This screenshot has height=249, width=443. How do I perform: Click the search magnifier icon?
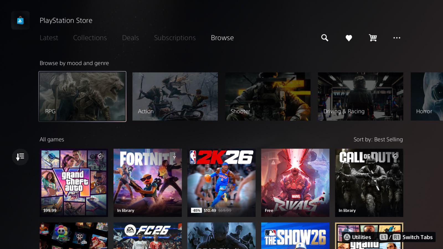tap(325, 38)
